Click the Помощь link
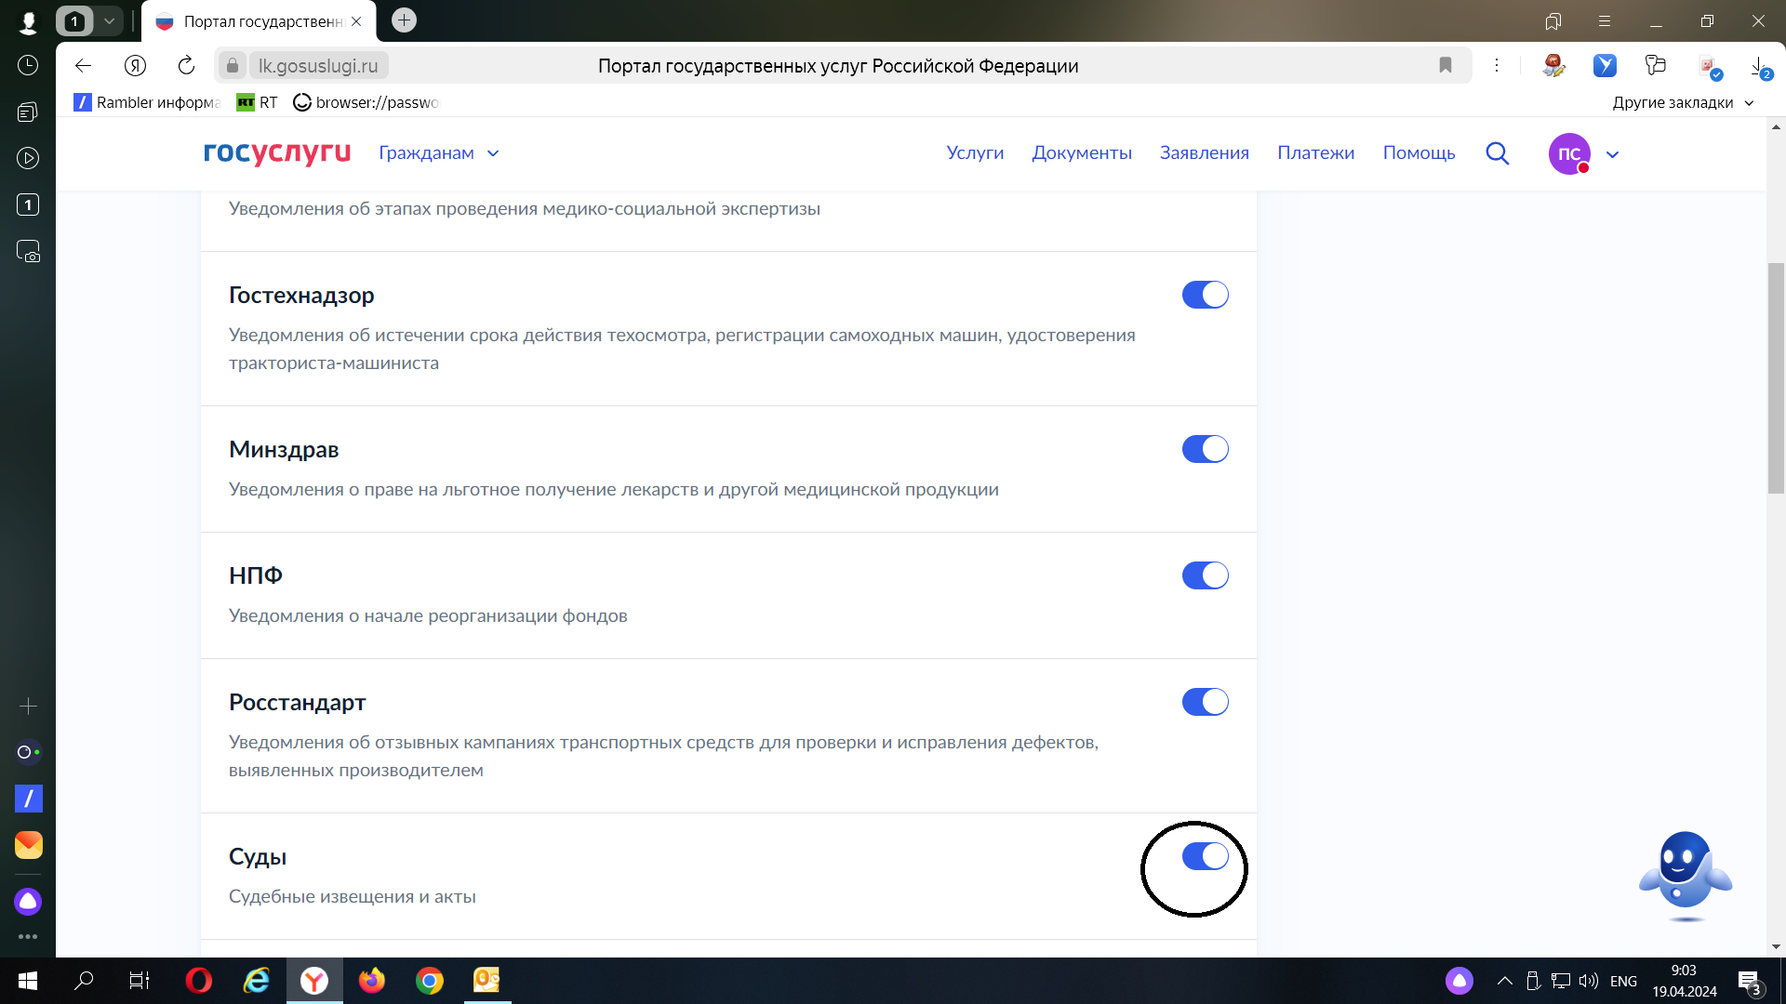The width and height of the screenshot is (1786, 1004). [x=1418, y=153]
